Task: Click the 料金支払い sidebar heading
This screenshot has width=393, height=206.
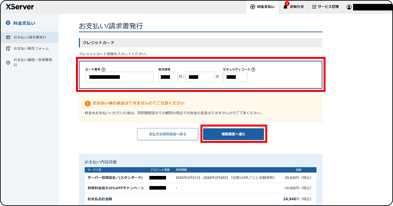Action: coord(24,23)
